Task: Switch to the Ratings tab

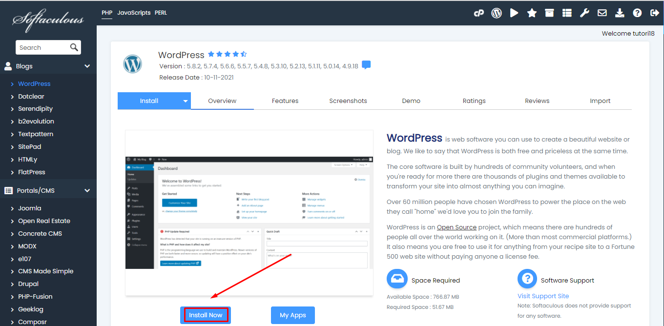Action: click(474, 101)
